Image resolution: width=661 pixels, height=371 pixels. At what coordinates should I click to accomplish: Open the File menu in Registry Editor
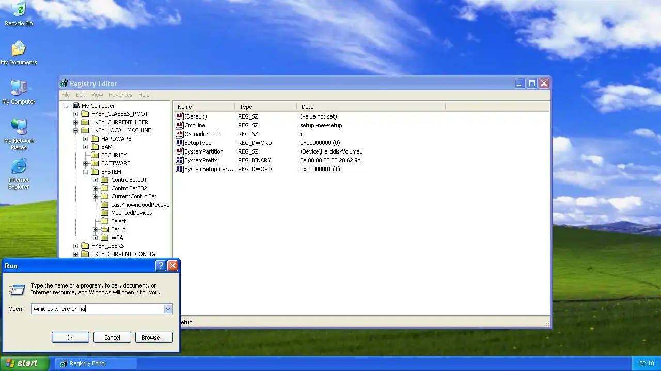pos(66,95)
